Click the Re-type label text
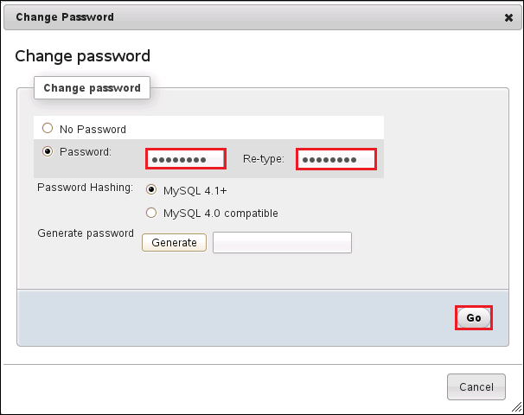Screen dimensions: 524x415 coord(263,159)
